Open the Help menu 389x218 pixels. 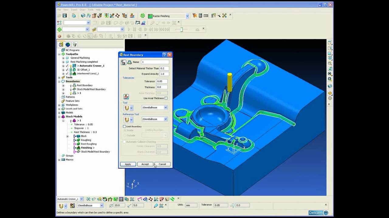point(98,10)
